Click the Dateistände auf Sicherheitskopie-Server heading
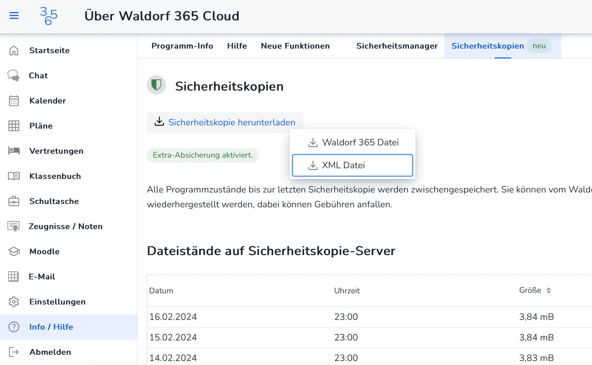 point(271,251)
